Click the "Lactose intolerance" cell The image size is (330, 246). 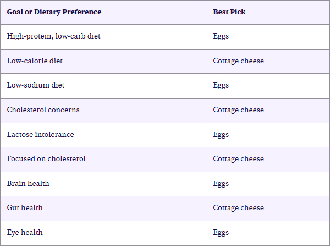[x=40, y=134]
